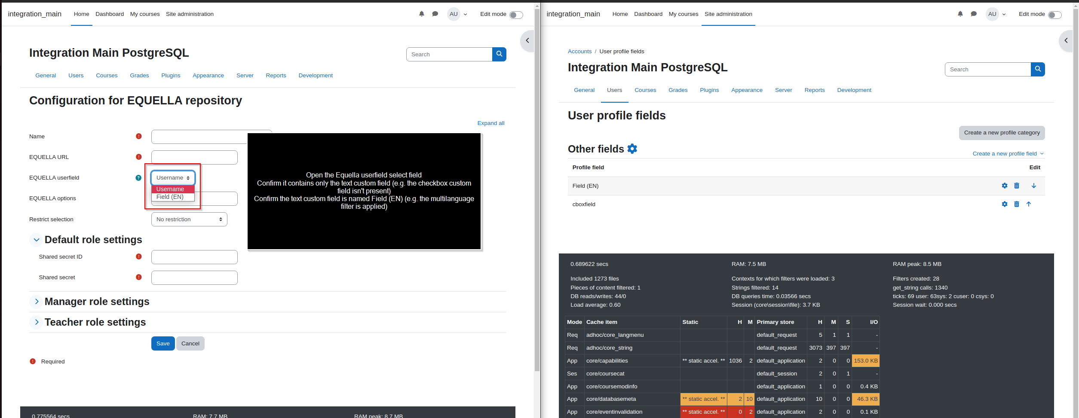Click required icon beside Name field
The height and width of the screenshot is (418, 1079).
[x=139, y=136]
